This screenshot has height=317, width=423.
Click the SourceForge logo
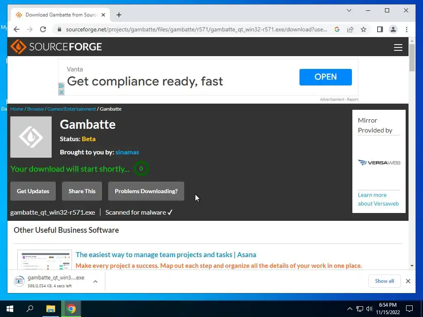point(56,47)
